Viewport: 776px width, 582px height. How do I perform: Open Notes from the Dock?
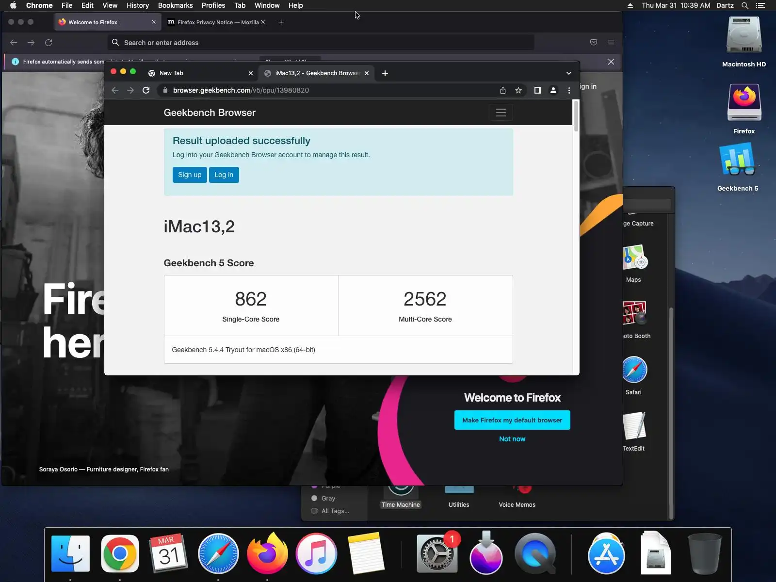(x=365, y=553)
